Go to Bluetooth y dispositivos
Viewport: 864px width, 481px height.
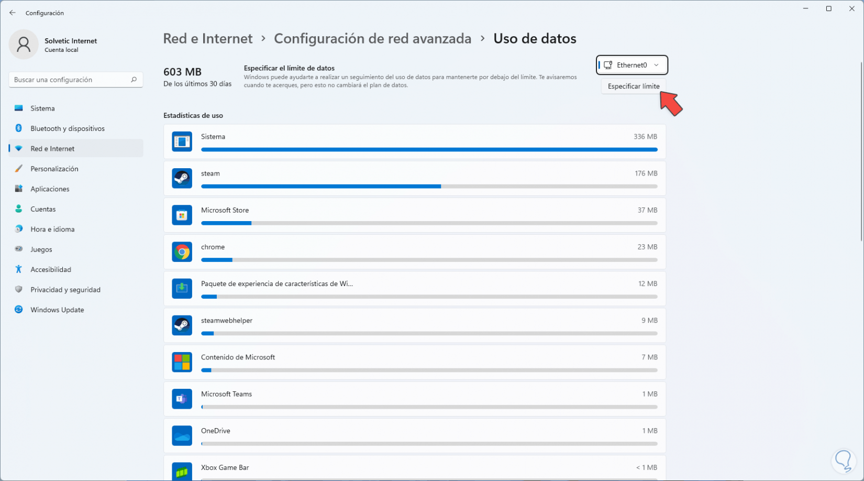pyautogui.click(x=67, y=128)
